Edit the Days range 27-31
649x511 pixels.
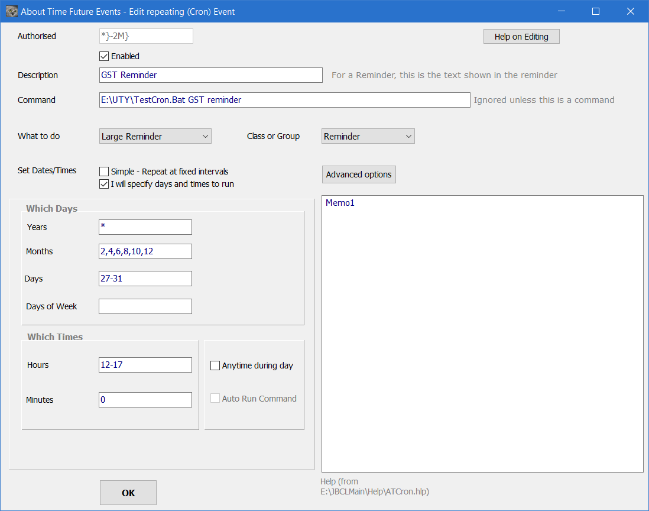(x=145, y=279)
